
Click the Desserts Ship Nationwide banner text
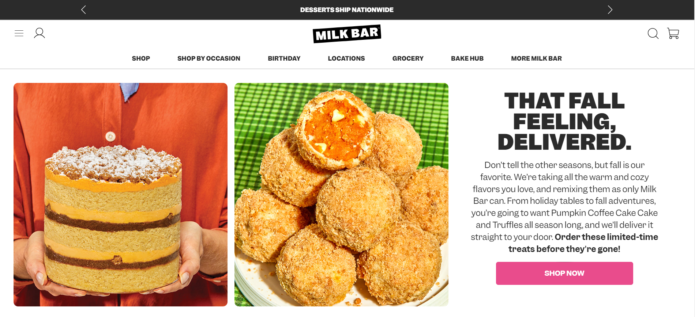coord(347,10)
